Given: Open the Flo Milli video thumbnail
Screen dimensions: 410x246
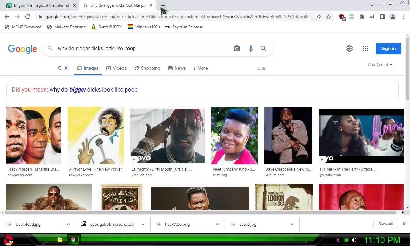Looking at the screenshot, I should pyautogui.click(x=361, y=135).
